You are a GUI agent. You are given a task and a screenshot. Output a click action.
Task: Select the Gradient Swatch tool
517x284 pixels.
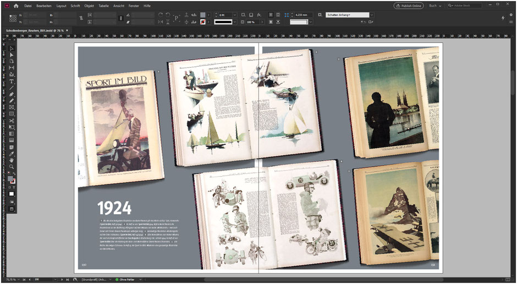[x=12, y=134]
